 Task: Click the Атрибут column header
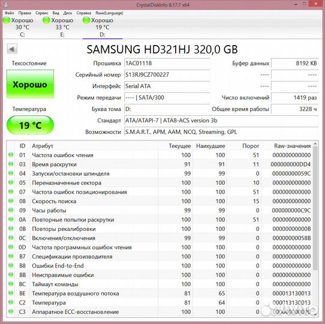pos(94,146)
